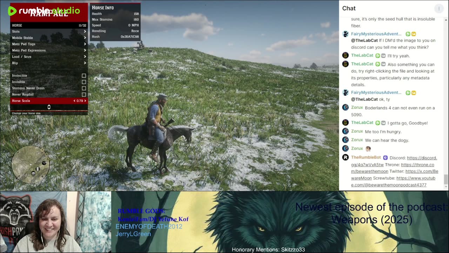This screenshot has width=449, height=253.
Task: Select the Mobile Stable menu entry
Action: (x=49, y=38)
